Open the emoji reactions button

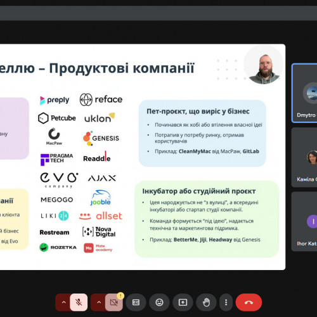pyautogui.click(x=159, y=302)
